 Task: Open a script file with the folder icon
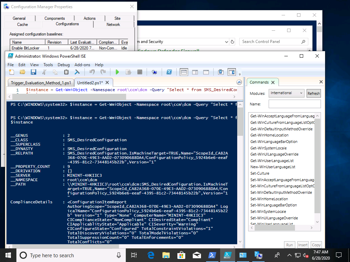[x=22, y=72]
